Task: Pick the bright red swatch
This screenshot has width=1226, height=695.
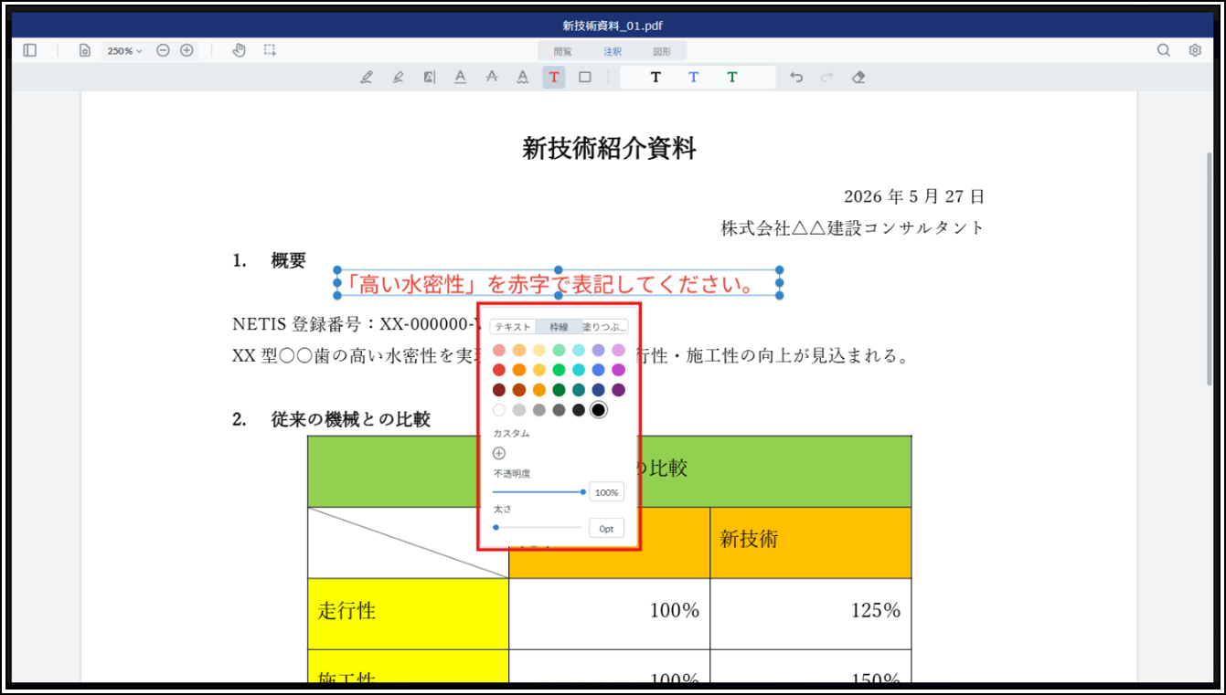Action: click(499, 370)
